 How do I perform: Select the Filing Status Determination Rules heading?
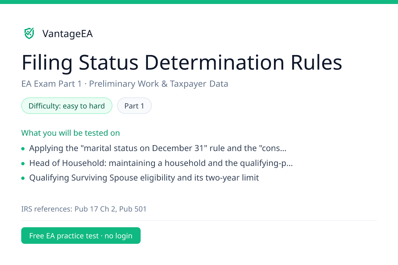(182, 62)
